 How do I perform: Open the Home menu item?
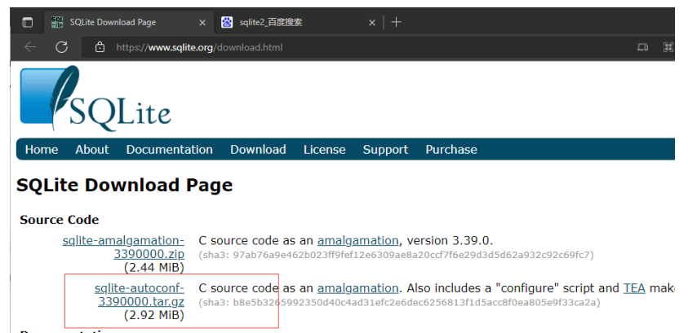click(x=42, y=150)
